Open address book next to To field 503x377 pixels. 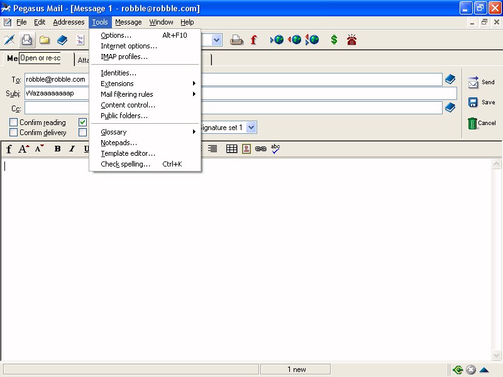click(x=450, y=79)
